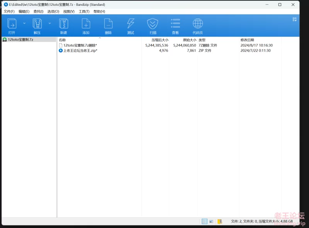Sort by the 名称 column header
Screen dimensions: 309x228
tap(62, 40)
